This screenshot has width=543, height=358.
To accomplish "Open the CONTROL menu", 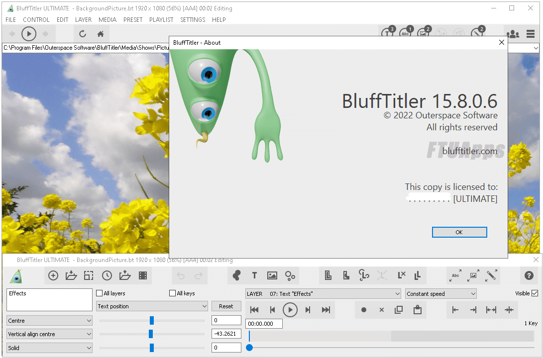I will pos(36,20).
